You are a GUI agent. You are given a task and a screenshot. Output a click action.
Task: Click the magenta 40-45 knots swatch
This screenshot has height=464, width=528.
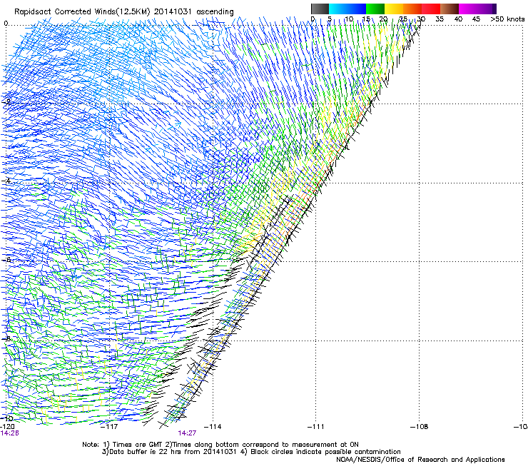coord(468,9)
